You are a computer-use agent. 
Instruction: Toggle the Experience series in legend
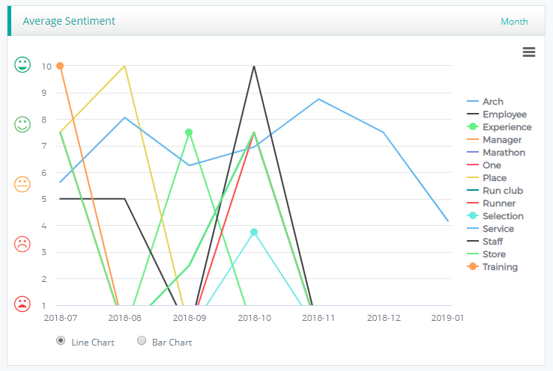point(499,127)
